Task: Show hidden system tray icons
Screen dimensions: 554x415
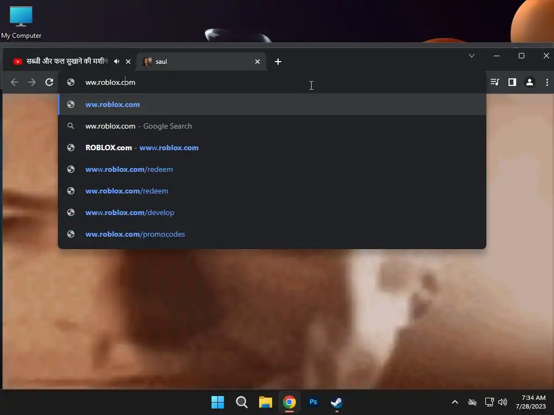Action: coord(455,402)
